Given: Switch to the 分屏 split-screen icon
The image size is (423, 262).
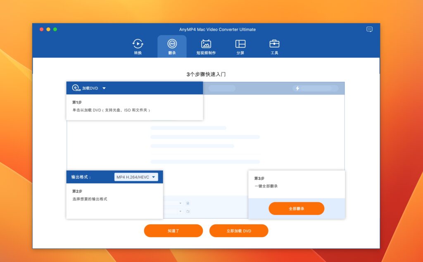Looking at the screenshot, I should 240,46.
